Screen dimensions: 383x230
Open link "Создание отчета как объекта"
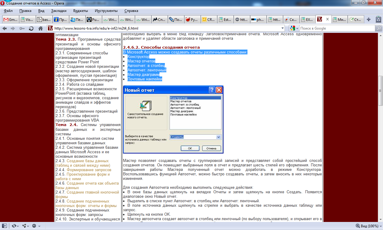coord(87,185)
